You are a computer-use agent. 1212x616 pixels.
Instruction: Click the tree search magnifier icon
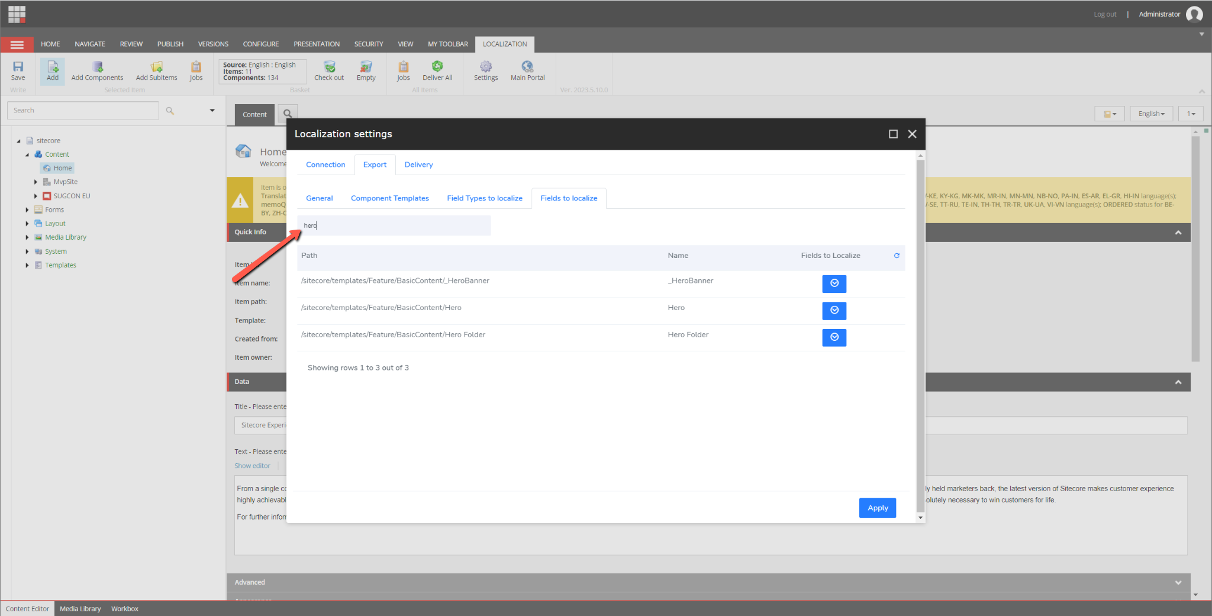[x=170, y=111]
